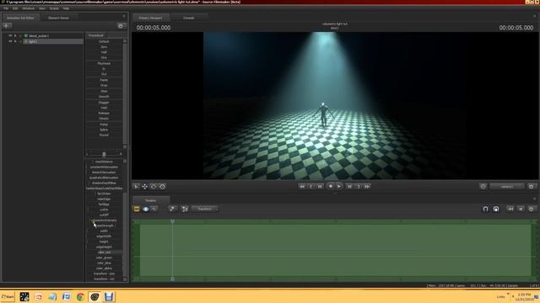This screenshot has height=303, width=540.
Task: Select the volumetricIntensity control
Action: [x=104, y=221]
